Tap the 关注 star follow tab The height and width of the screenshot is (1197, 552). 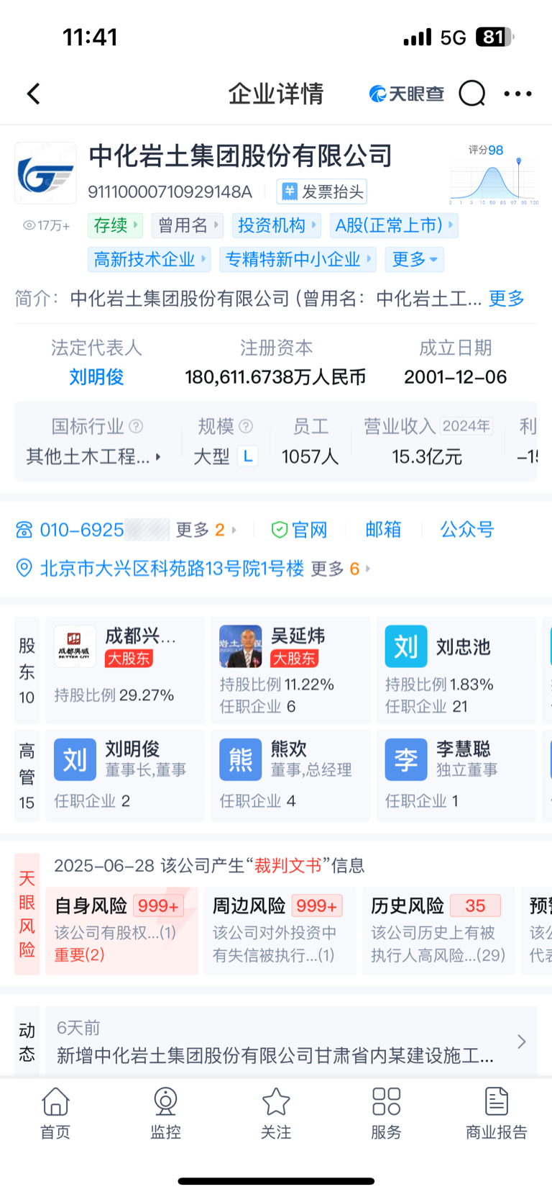[276, 1113]
